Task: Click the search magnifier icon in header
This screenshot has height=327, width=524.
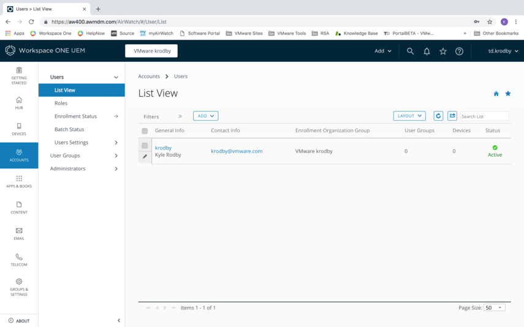Action: (410, 51)
